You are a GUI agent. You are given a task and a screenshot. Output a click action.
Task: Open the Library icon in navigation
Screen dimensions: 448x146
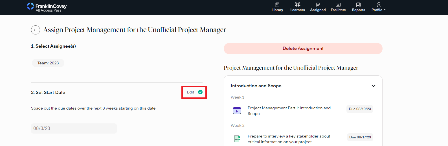277,5
